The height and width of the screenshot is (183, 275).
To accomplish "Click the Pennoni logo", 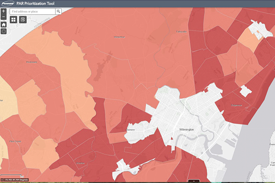I will click(10, 3).
